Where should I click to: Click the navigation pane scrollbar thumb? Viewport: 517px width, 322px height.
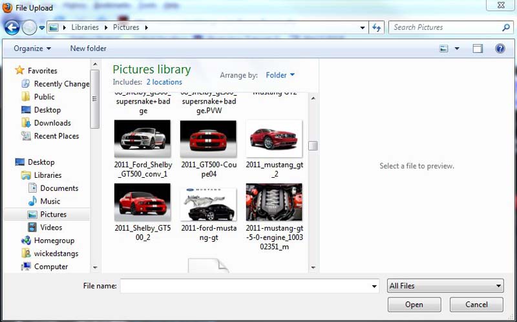pos(95,99)
